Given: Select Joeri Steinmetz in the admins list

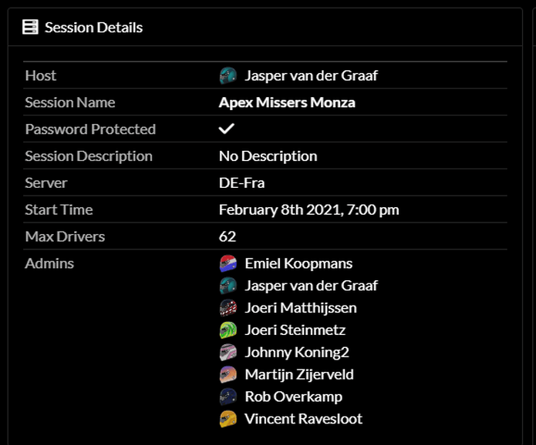Looking at the screenshot, I should click(295, 330).
